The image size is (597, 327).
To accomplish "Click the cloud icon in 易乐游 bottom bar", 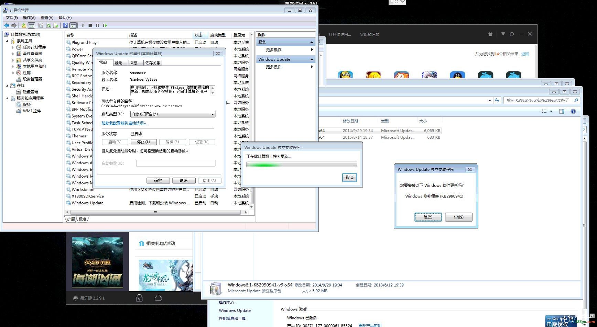I will 158,298.
